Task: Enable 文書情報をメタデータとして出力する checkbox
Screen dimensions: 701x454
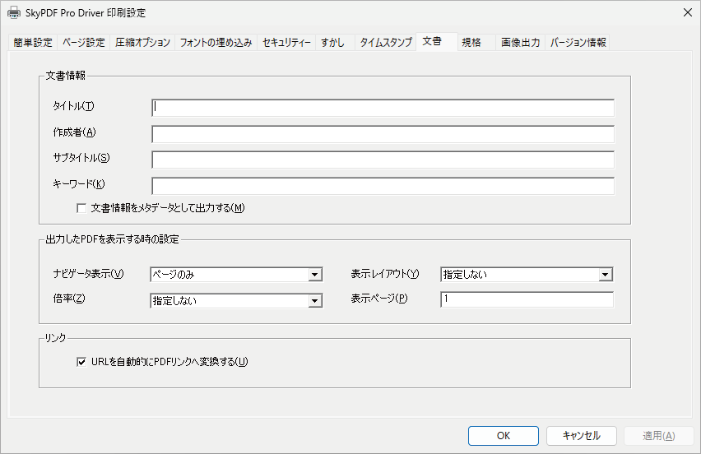Action: tap(81, 208)
